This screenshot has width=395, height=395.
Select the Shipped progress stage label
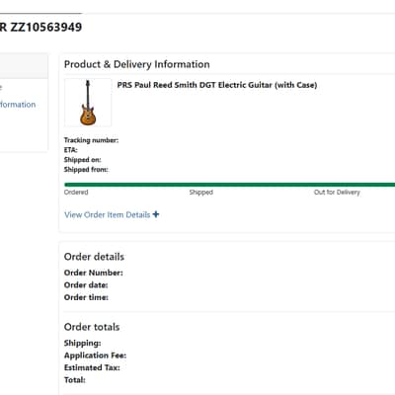pos(201,193)
